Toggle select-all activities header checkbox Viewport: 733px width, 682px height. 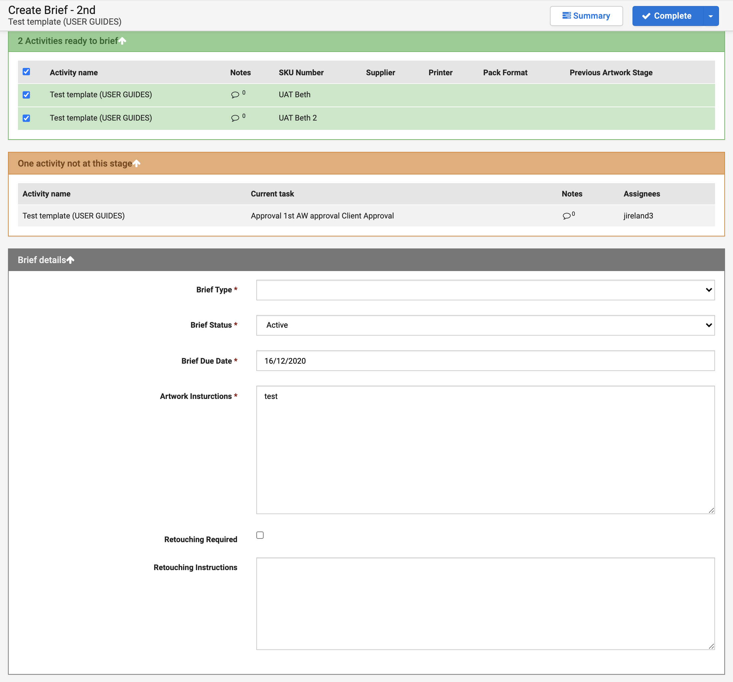(x=26, y=72)
